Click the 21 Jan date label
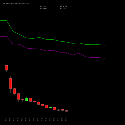This screenshot has width=125, height=125. 58,119
